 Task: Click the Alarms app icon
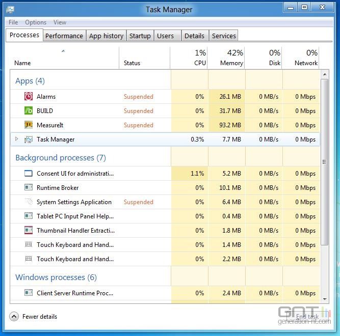pyautogui.click(x=29, y=96)
